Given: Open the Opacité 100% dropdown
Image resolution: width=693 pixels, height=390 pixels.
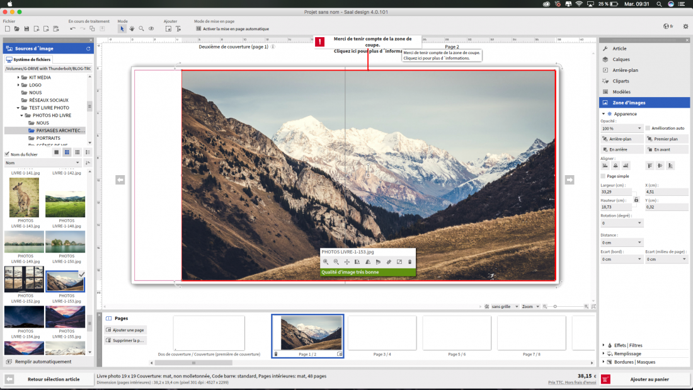Looking at the screenshot, I should click(x=621, y=129).
